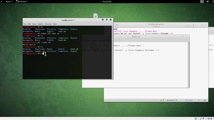
Task: Maximize the root@Learner terminal window
Action: [x=107, y=20]
